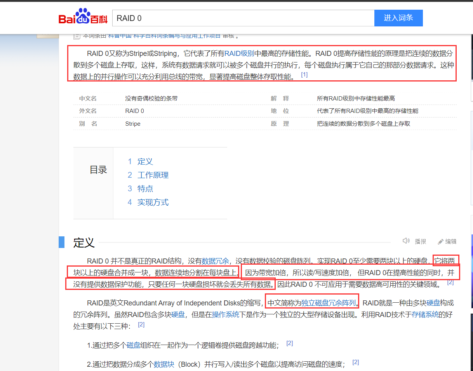Open the 存储系统 link
Image resolution: width=473 pixels, height=371 pixels.
425,314
